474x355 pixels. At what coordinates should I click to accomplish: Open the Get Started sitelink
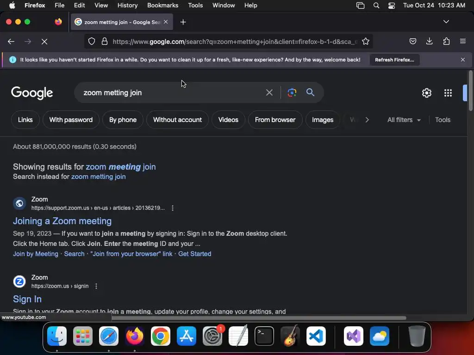pyautogui.click(x=195, y=254)
